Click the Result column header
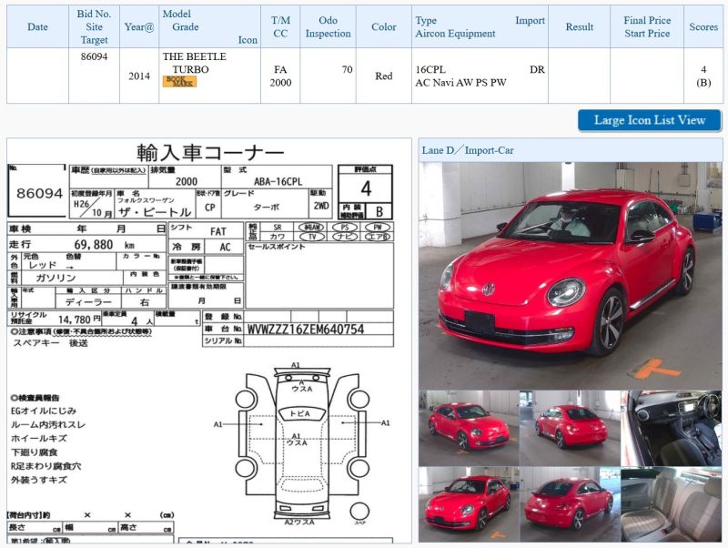This screenshot has height=548, width=728. (579, 27)
